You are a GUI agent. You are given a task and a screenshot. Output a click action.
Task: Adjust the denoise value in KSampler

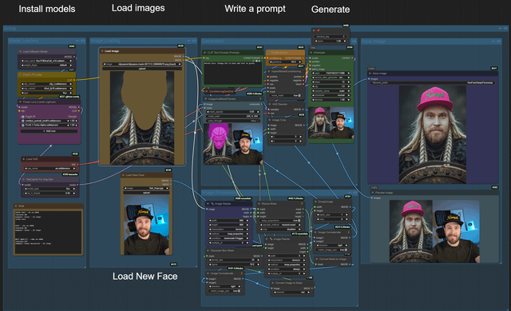click(331, 99)
